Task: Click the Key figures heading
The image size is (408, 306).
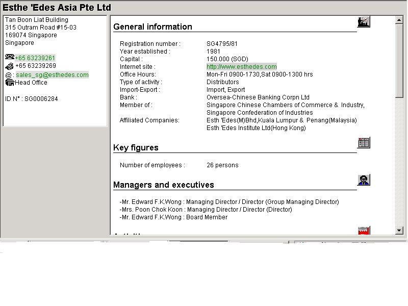Action: 136,148
